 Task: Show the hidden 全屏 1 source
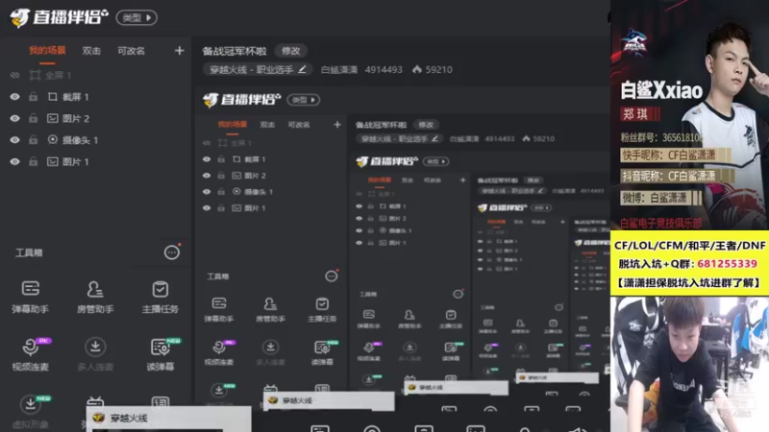click(14, 75)
